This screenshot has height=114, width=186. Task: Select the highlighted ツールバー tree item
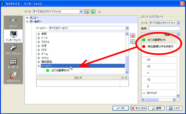[x=83, y=66]
